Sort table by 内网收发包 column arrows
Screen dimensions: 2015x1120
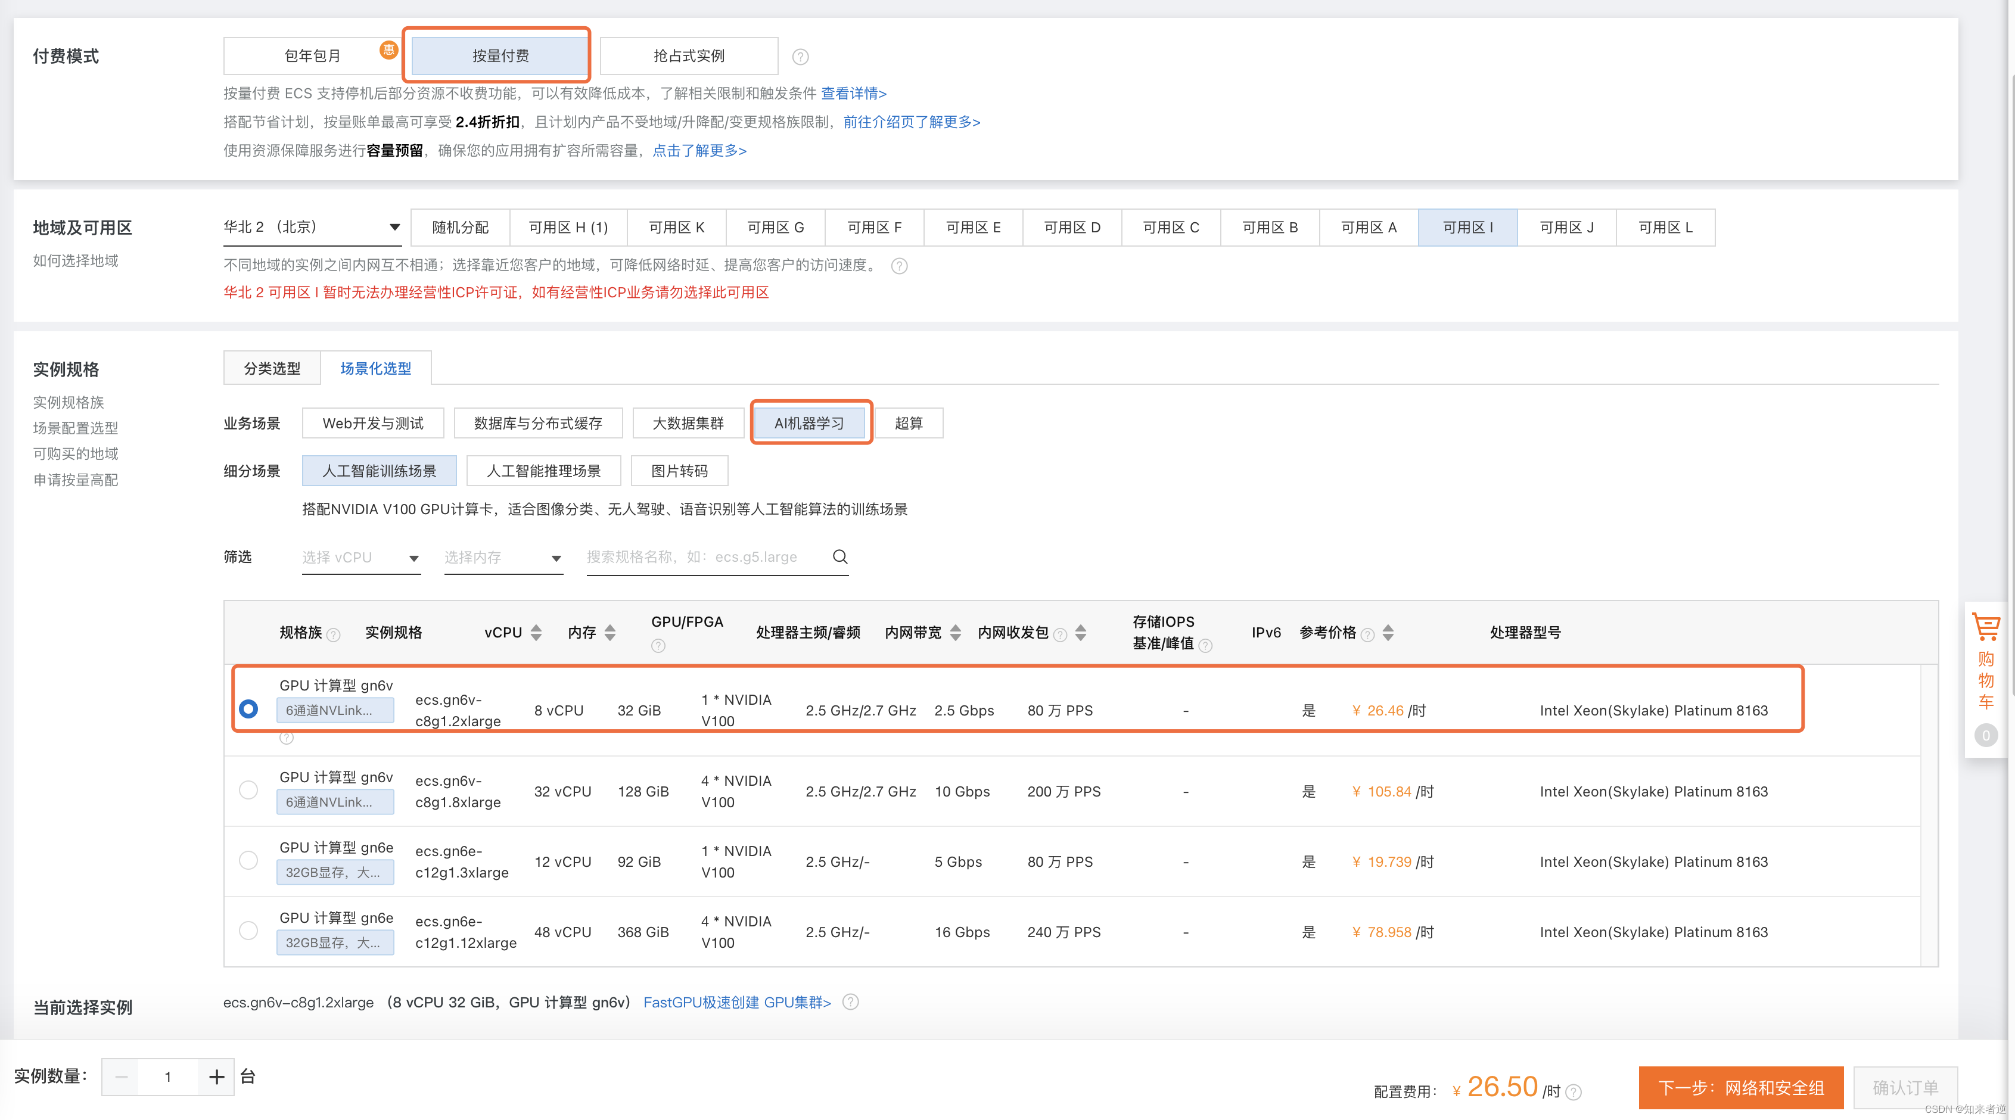click(1081, 633)
